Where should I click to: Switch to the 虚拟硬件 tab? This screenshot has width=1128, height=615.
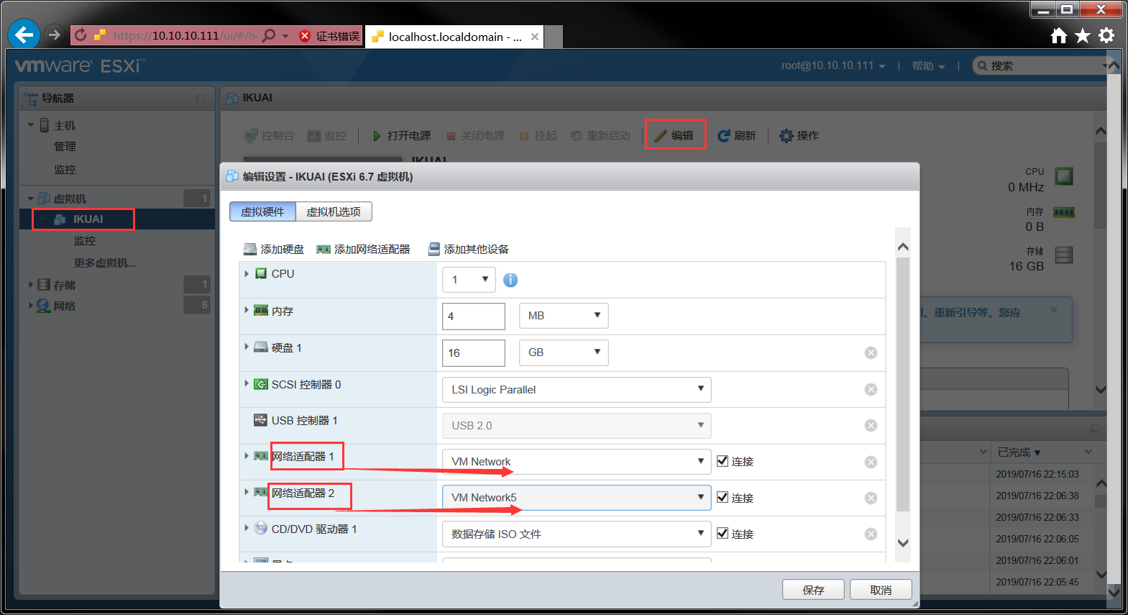point(262,211)
